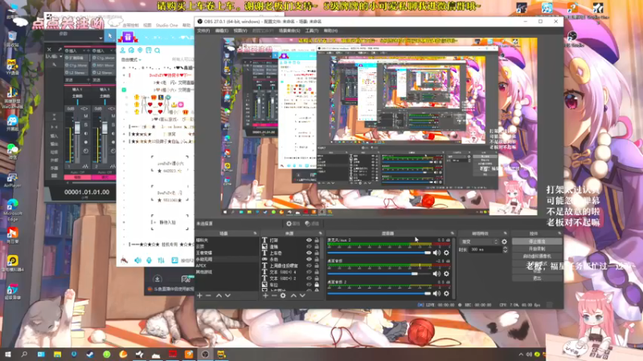Move the selected scene down
The width and height of the screenshot is (643, 361).
click(227, 295)
